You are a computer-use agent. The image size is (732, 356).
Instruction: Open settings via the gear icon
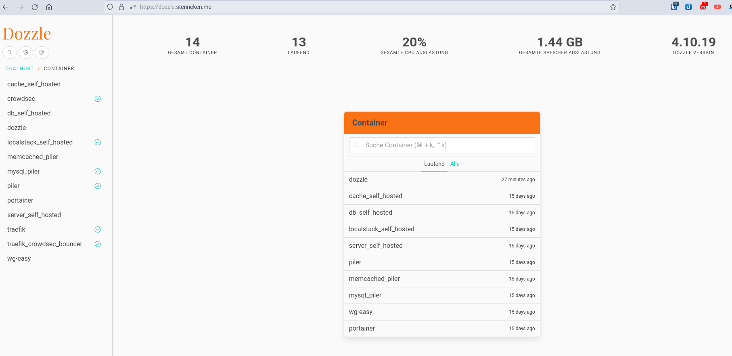point(26,52)
